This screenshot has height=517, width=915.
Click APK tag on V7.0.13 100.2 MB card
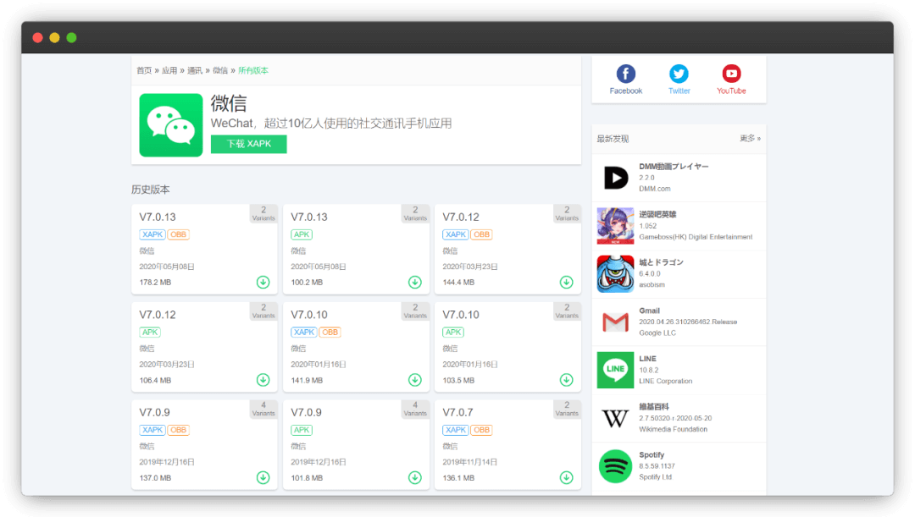[302, 234]
